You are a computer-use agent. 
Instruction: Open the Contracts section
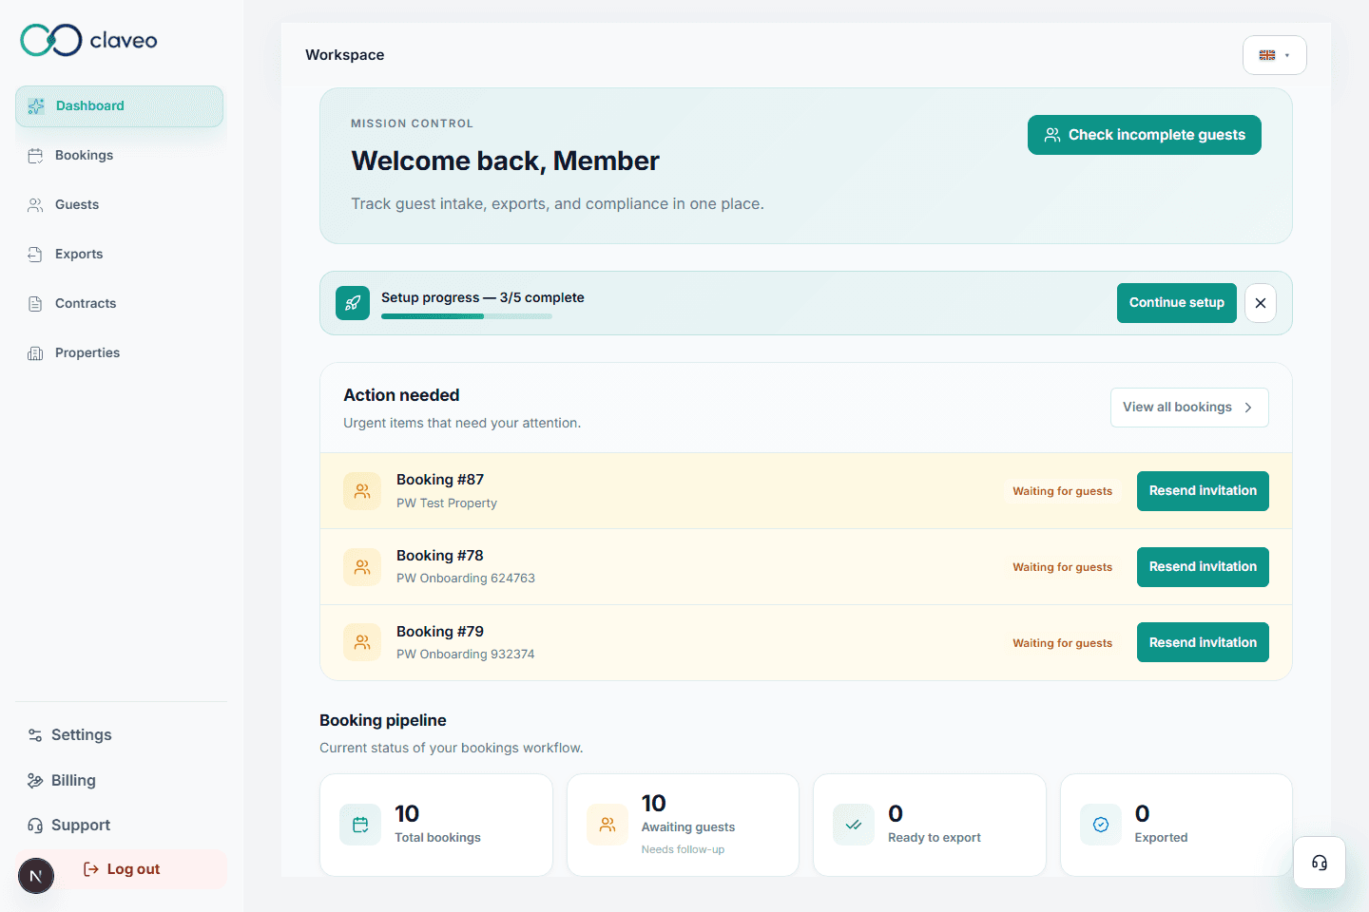[119, 304]
